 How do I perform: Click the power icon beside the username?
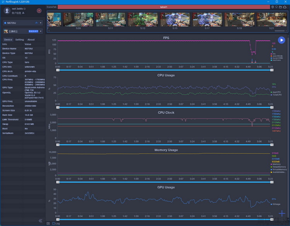pyautogui.click(x=25, y=9)
